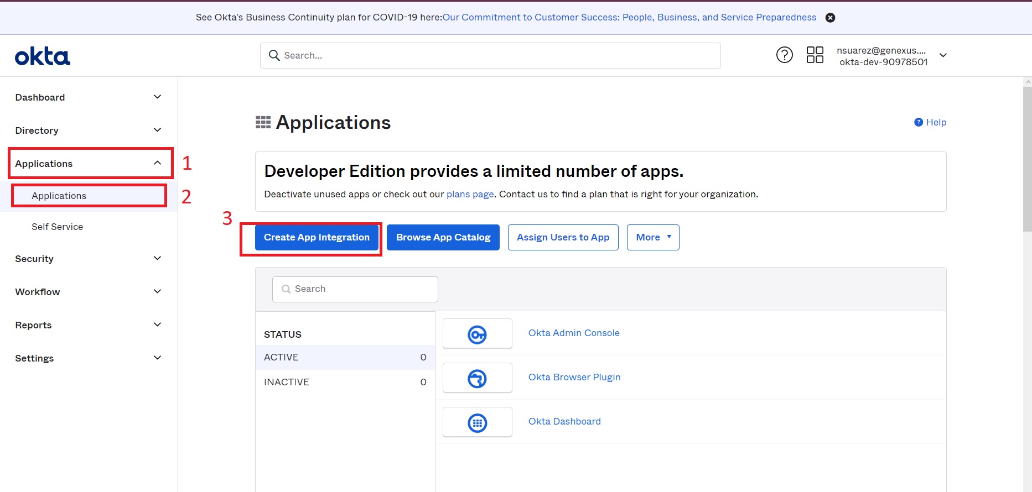Open the COVID-19 Commitment to Customer Success link
The height and width of the screenshot is (492, 1032).
click(x=629, y=17)
